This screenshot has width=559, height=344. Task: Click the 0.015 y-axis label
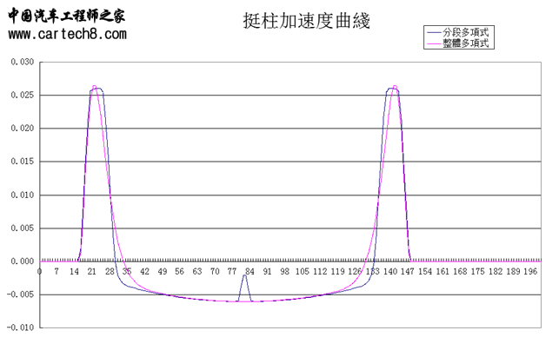[23, 162]
